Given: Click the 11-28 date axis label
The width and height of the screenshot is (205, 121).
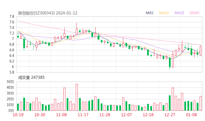Looking at the screenshot, I should [105, 115].
